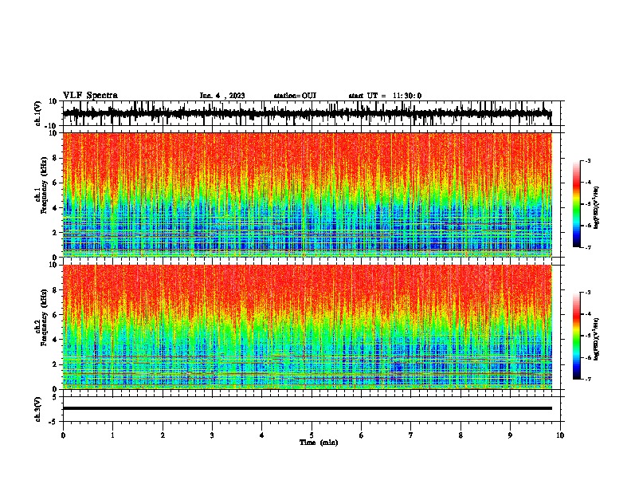Click time axis tick label "3"
The width and height of the screenshot is (631, 488).
point(212,435)
